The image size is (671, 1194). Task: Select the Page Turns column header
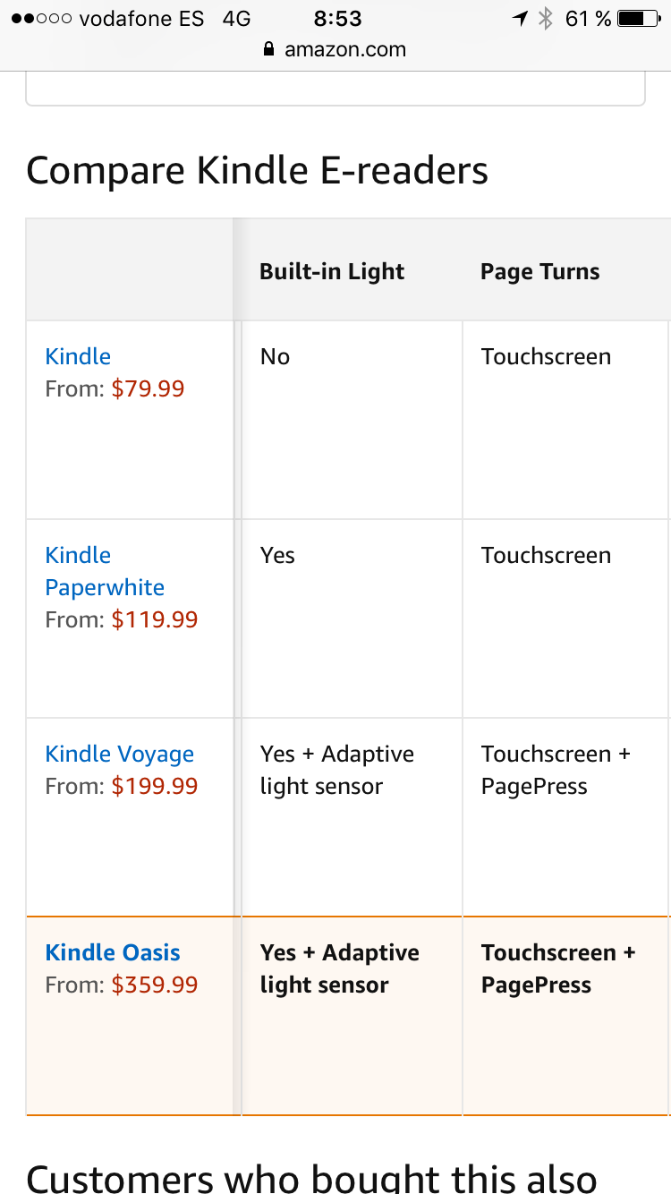coord(540,272)
